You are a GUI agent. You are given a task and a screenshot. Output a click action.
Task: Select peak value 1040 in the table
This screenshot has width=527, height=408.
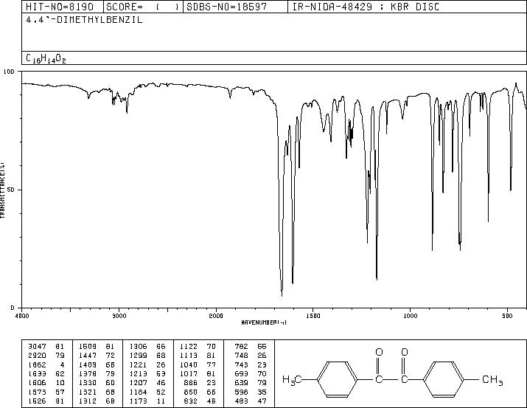point(189,364)
